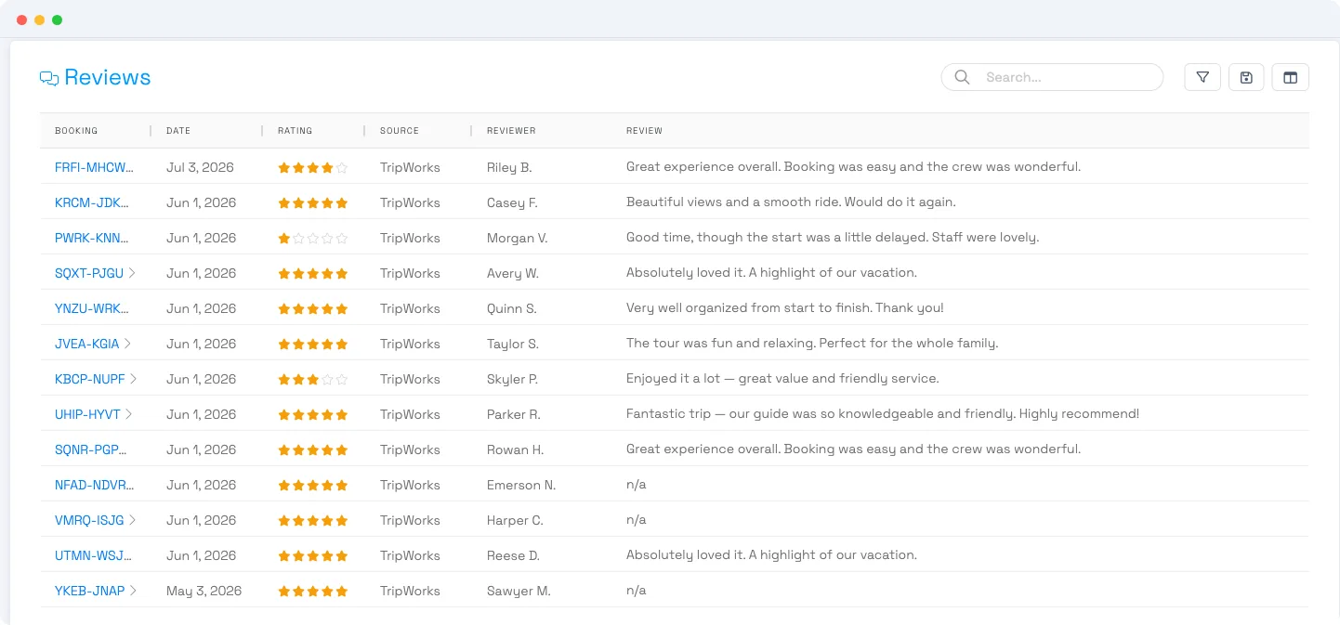This screenshot has height=625, width=1340.
Task: Open the column layout icon
Action: [x=1291, y=77]
